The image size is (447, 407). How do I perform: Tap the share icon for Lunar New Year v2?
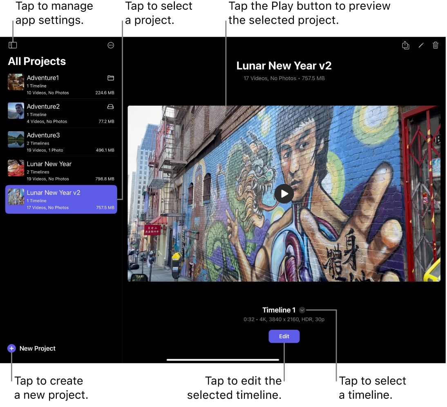coord(406,45)
